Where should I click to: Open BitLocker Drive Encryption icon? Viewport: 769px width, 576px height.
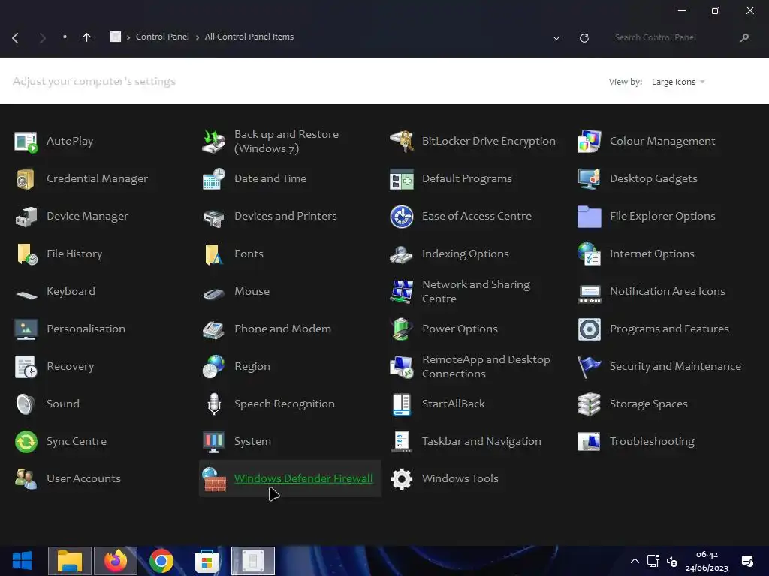click(x=402, y=142)
